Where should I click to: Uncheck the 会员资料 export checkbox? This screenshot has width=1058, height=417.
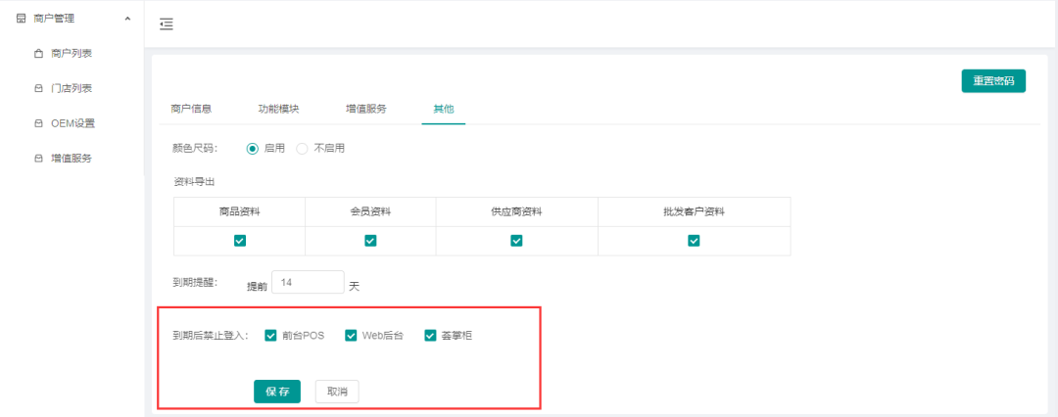[370, 241]
